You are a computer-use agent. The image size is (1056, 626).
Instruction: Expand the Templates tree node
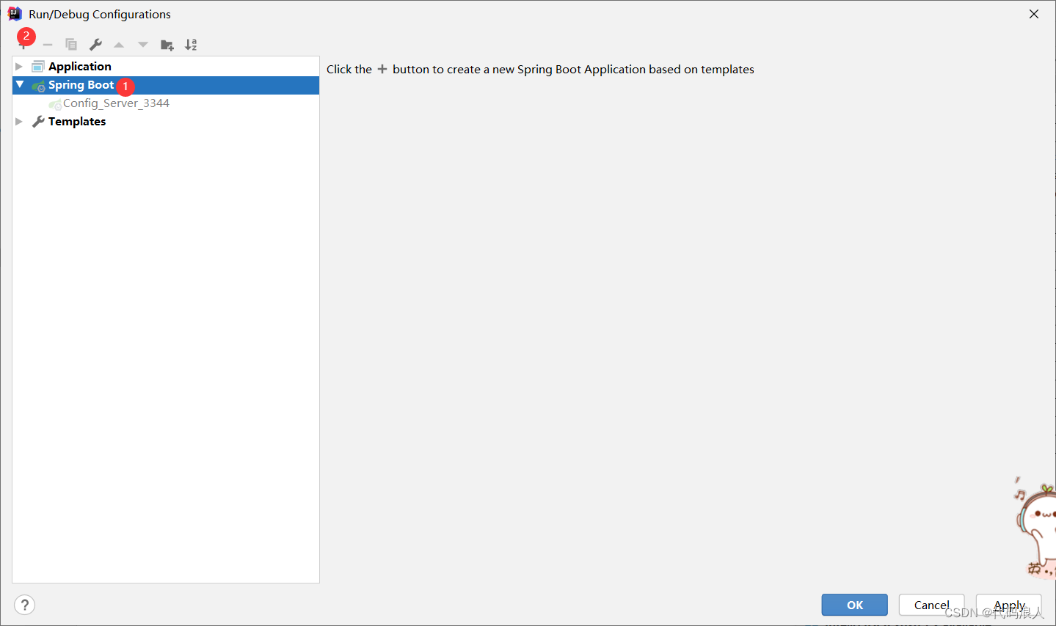tap(19, 122)
